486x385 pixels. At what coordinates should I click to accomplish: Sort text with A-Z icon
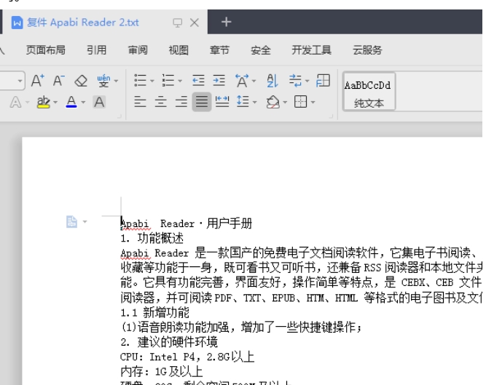pos(273,81)
